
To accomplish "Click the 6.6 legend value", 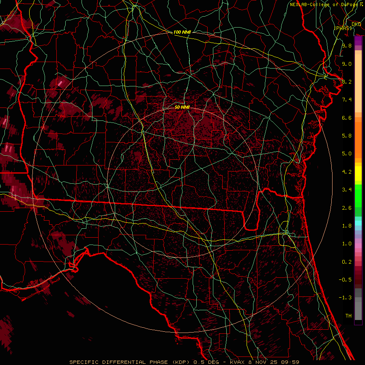I will click(346, 118).
